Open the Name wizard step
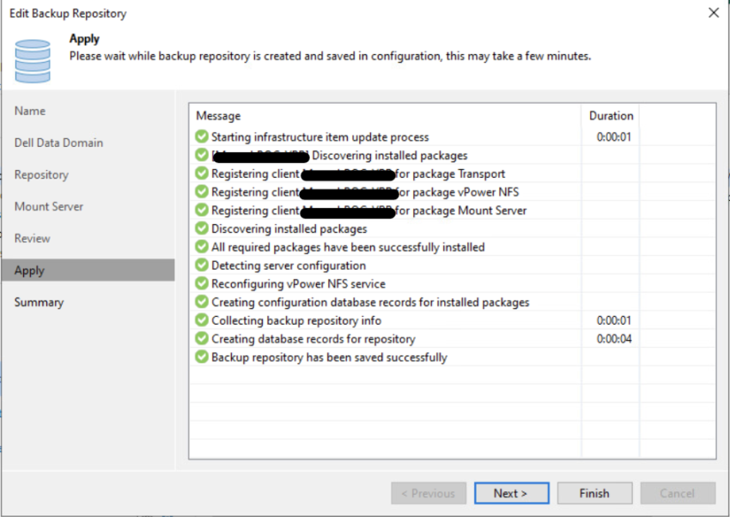The image size is (730, 517). (30, 111)
